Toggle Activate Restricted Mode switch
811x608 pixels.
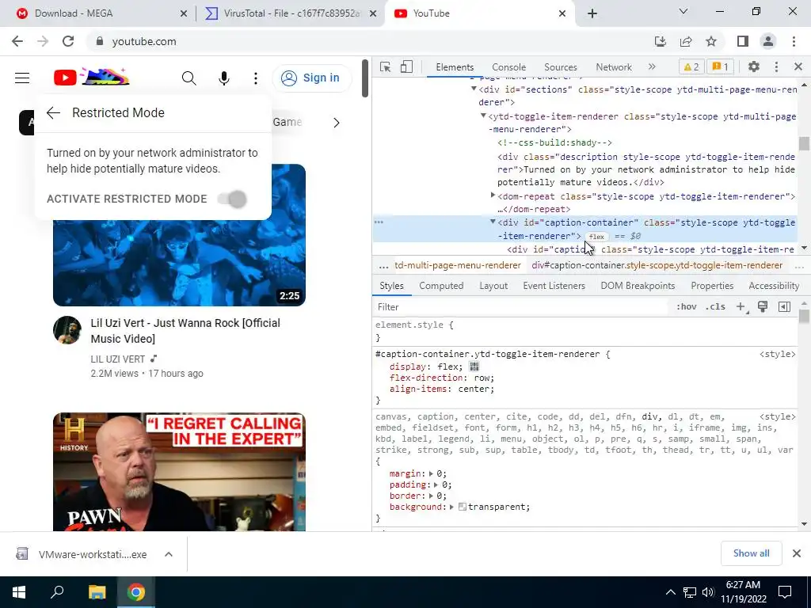pos(233,199)
